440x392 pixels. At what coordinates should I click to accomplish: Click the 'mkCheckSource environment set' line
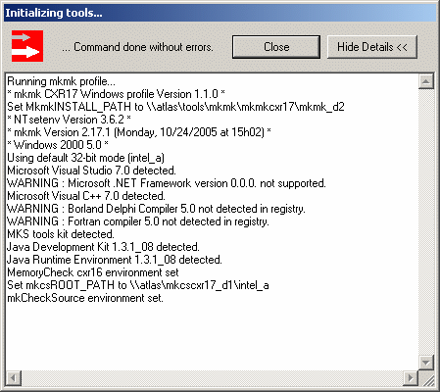click(x=85, y=298)
